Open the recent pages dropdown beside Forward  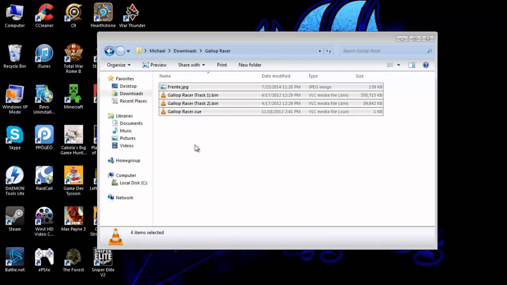pyautogui.click(x=128, y=51)
